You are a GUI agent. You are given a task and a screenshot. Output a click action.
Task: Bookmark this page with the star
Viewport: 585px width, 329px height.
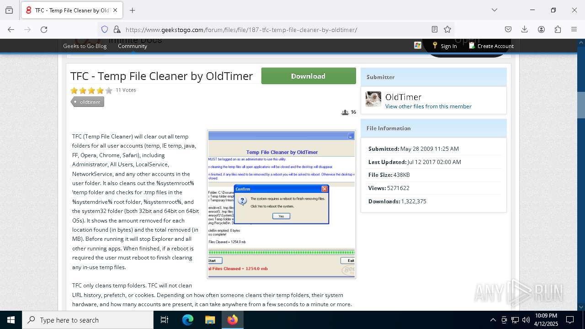coord(447,29)
